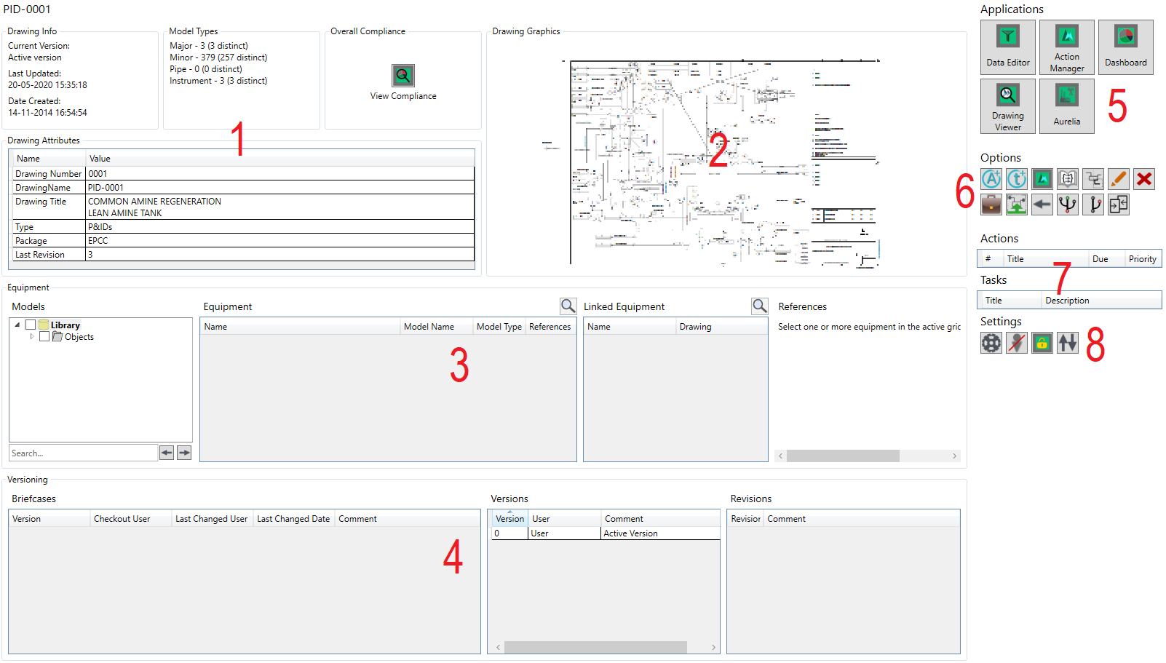Click the brown briefcase icon in Options

pyautogui.click(x=991, y=205)
